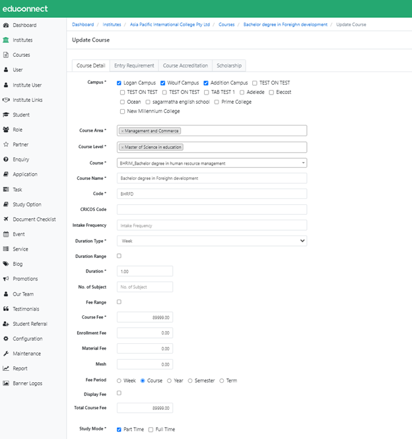Tick the Display Fee checkbox
The height and width of the screenshot is (439, 412).
point(119,393)
